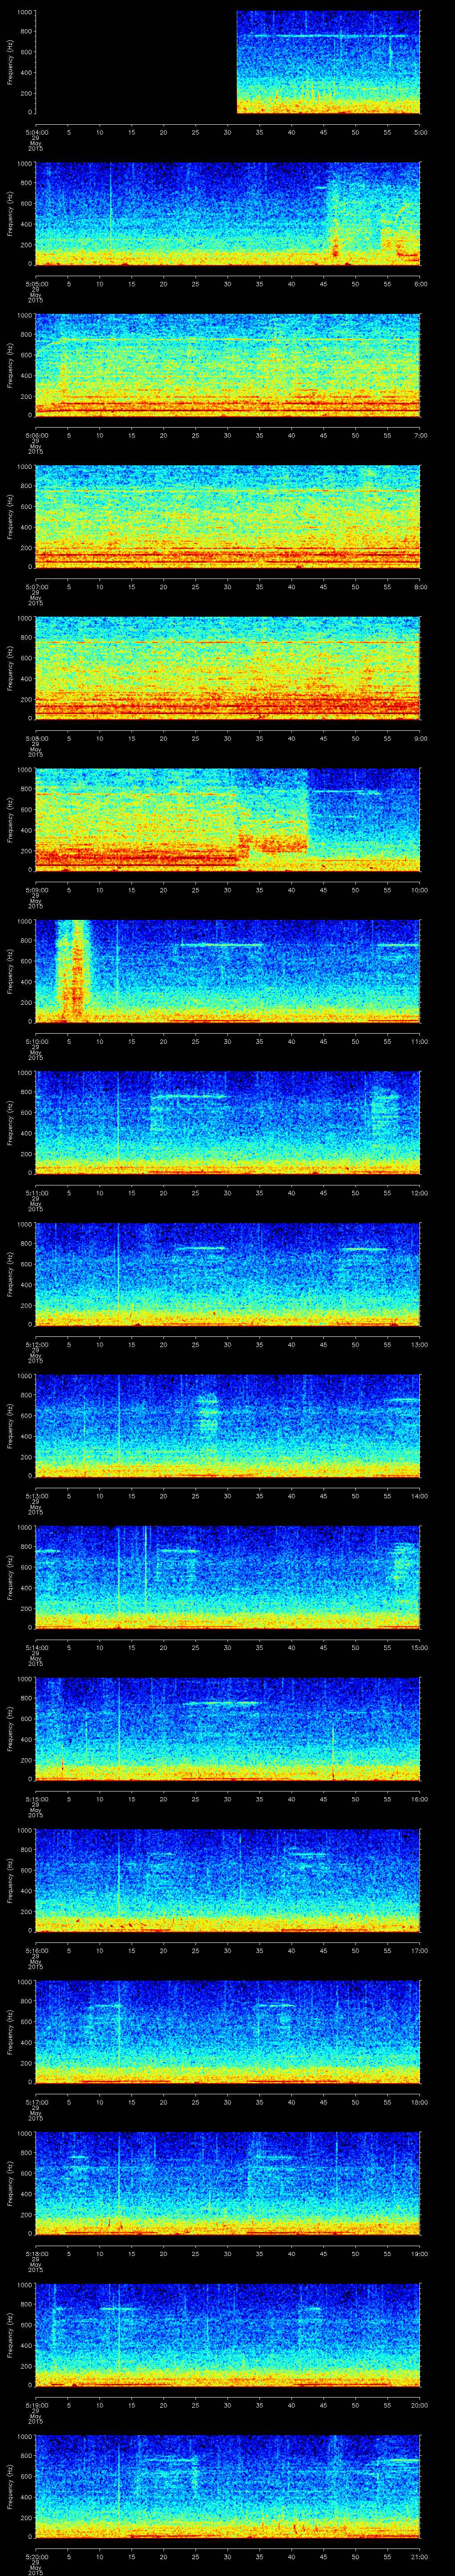This screenshot has width=455, height=2576.
Task: Click the spectrogram panel starting at 5:12:00
Action: (228, 1274)
